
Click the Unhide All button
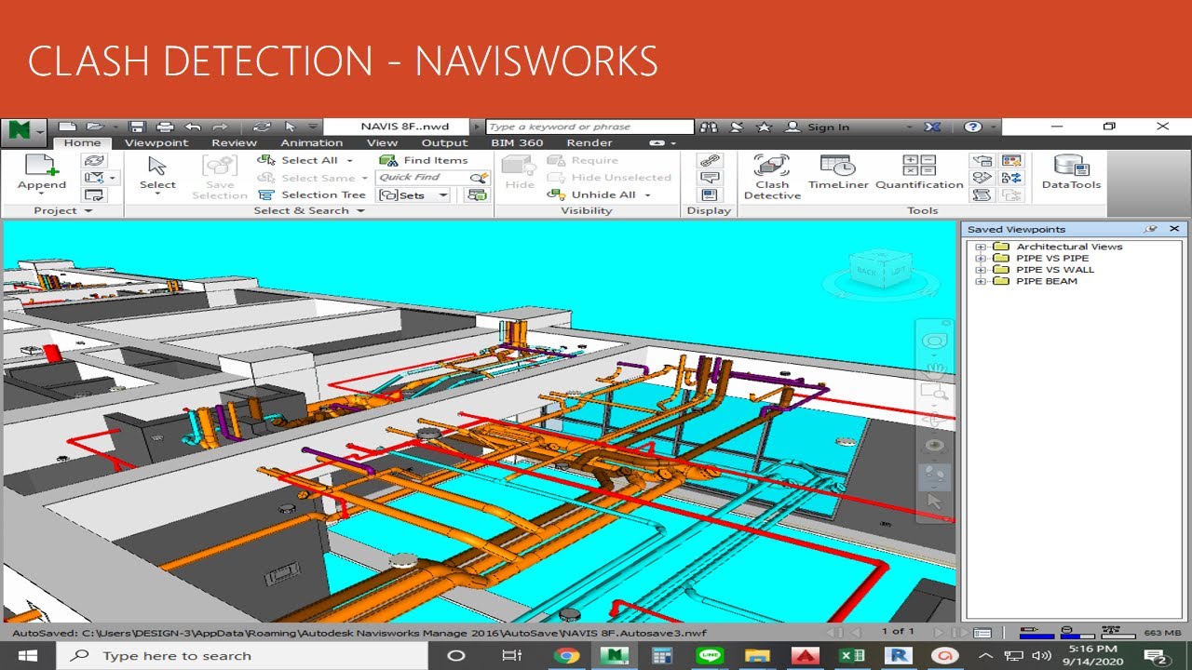593,194
